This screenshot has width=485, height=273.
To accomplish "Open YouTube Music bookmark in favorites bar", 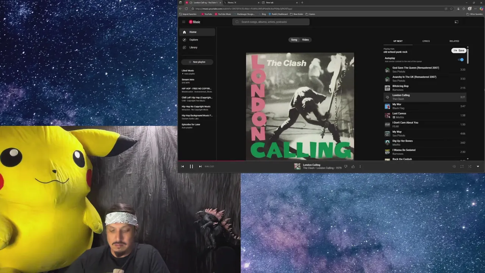I will pyautogui.click(x=223, y=14).
